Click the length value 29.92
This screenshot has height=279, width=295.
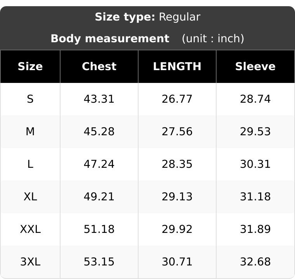pyautogui.click(x=177, y=229)
